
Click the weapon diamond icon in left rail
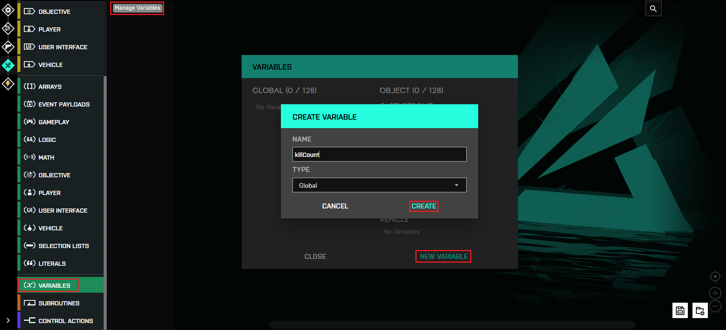8,47
